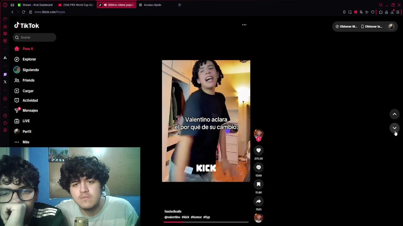Viewport: 403px width, 226px height.
Task: Open the #humor hashtag
Action: [x=196, y=217]
